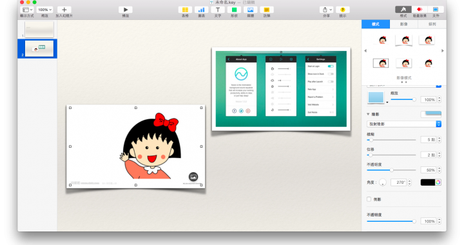Viewport: 464px width, 245px height.
Task: Add a new slide with the plus button
Action: (x=64, y=10)
